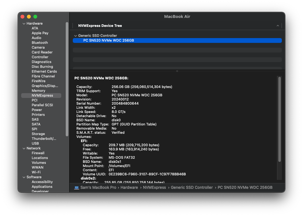Open WWAN under Network
This screenshot has width=303, height=216.
point(38,167)
